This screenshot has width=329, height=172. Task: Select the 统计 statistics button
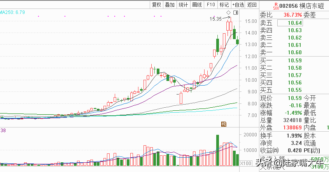tap(183, 5)
